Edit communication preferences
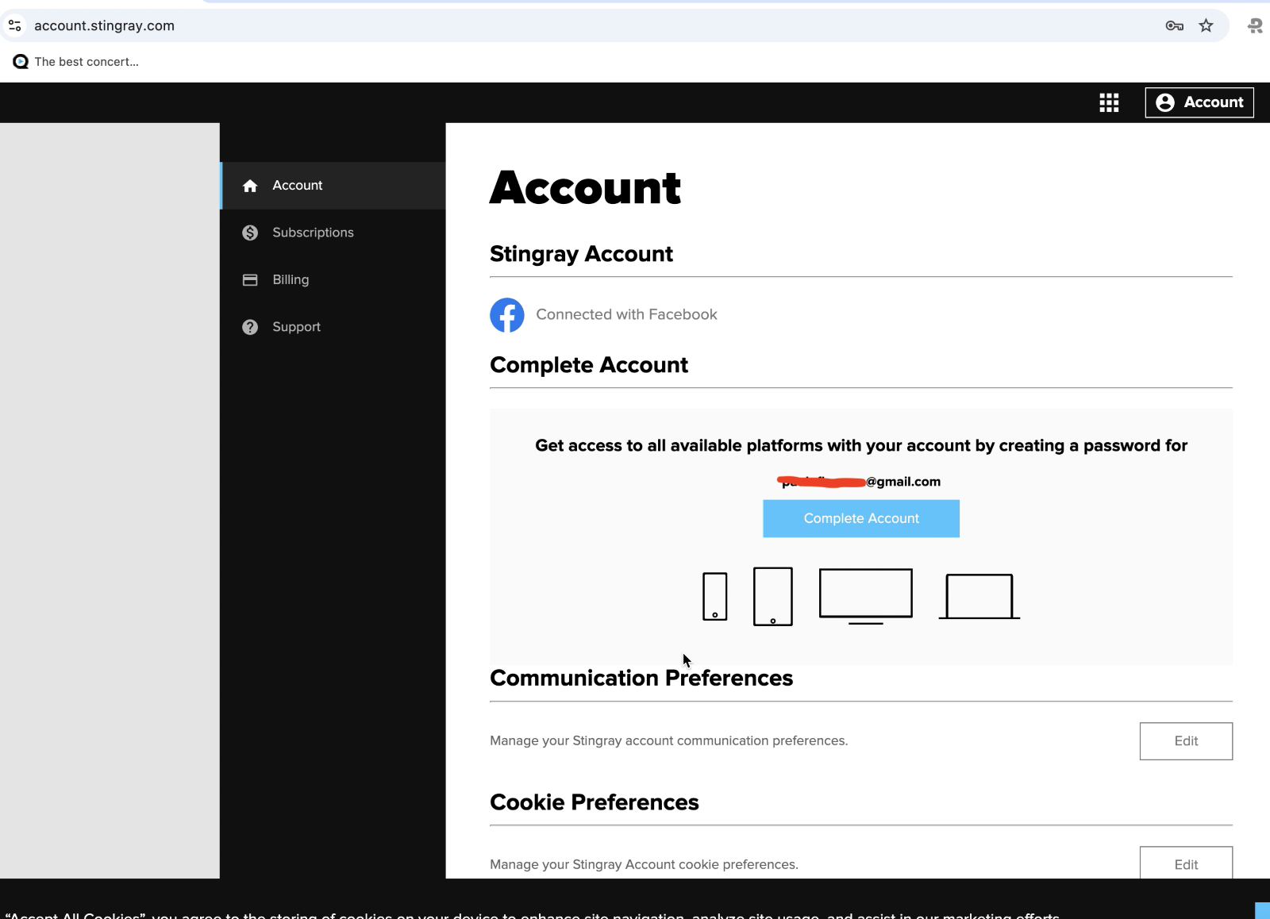 pyautogui.click(x=1186, y=740)
